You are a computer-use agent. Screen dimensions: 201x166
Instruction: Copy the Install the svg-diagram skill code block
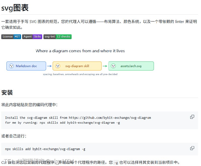click(x=192, y=117)
